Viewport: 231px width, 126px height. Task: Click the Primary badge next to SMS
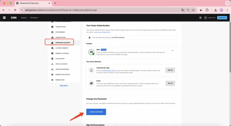[x=104, y=50]
